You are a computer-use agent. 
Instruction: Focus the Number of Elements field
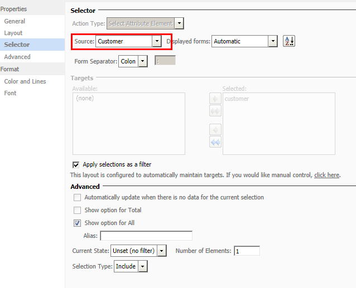click(x=247, y=251)
